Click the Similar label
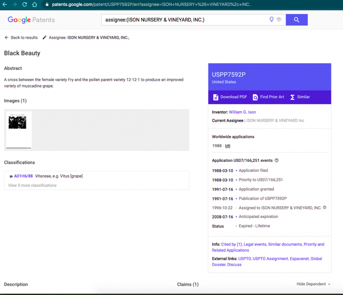343x295 pixels. tap(303, 97)
